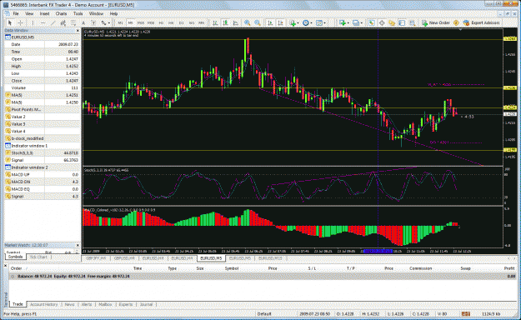
Task: Toggle chart auto scroll
Action: pyautogui.click(x=270, y=23)
